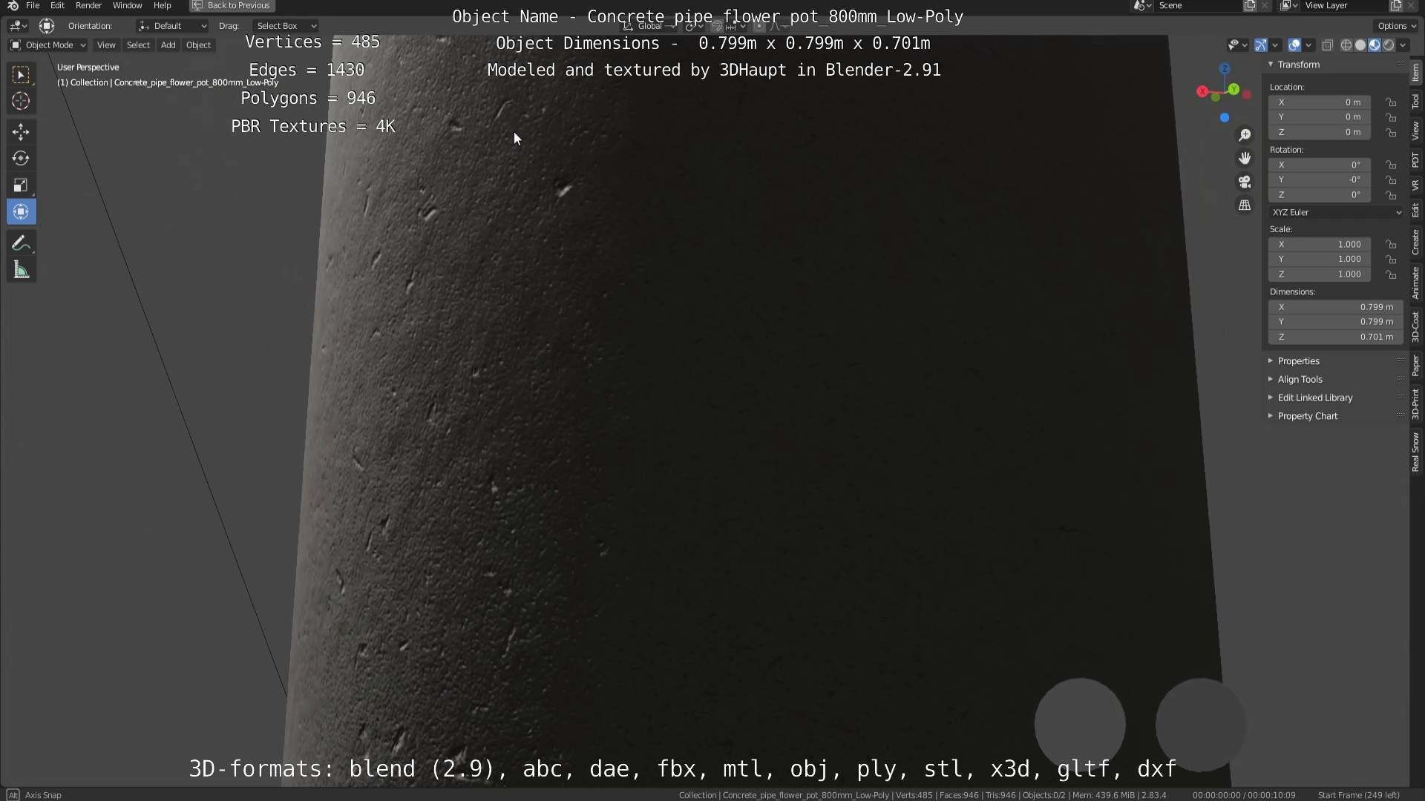The width and height of the screenshot is (1425, 801).
Task: Toggle camera view in viewport
Action: (x=1245, y=182)
